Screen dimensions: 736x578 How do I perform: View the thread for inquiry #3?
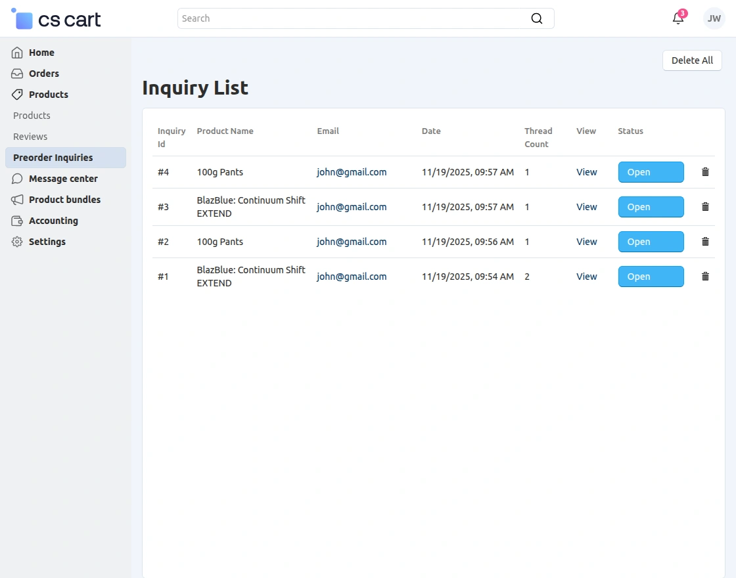586,207
